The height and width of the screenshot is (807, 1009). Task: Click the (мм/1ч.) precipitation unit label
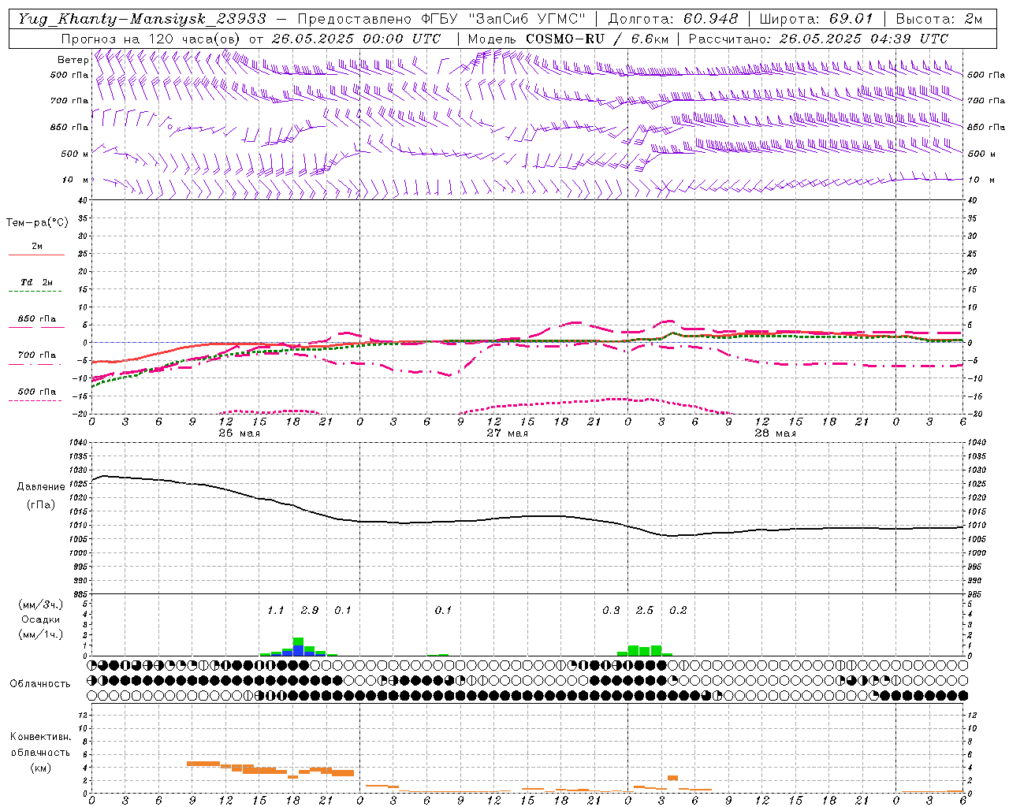pos(41,634)
